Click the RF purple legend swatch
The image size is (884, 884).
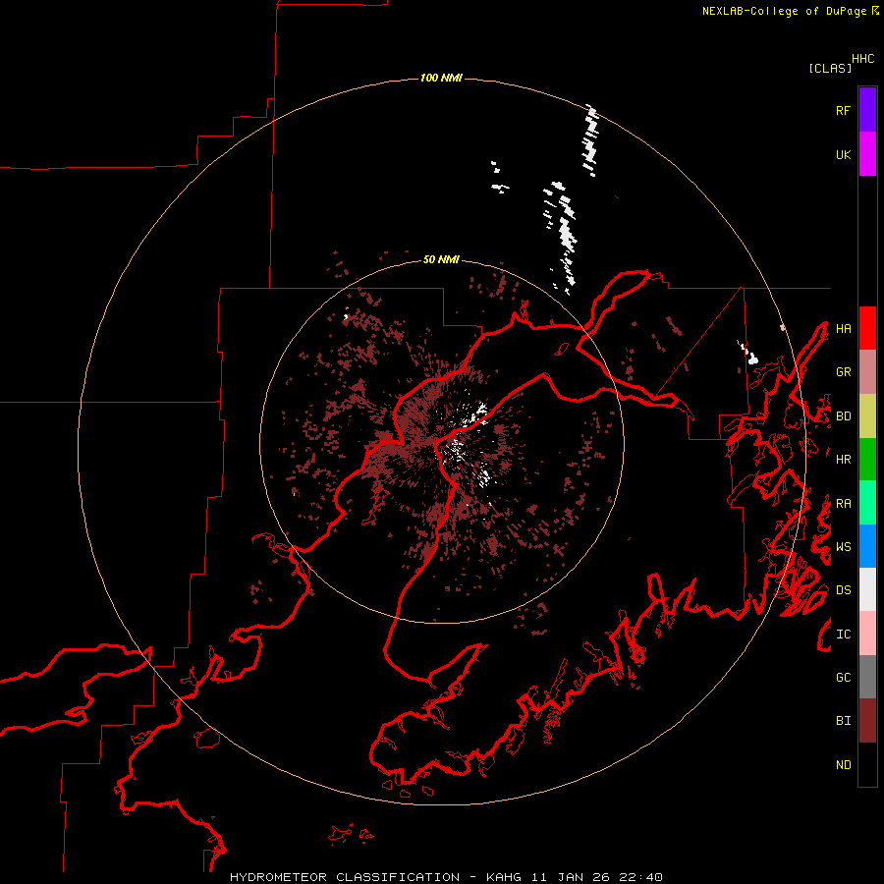click(x=867, y=110)
